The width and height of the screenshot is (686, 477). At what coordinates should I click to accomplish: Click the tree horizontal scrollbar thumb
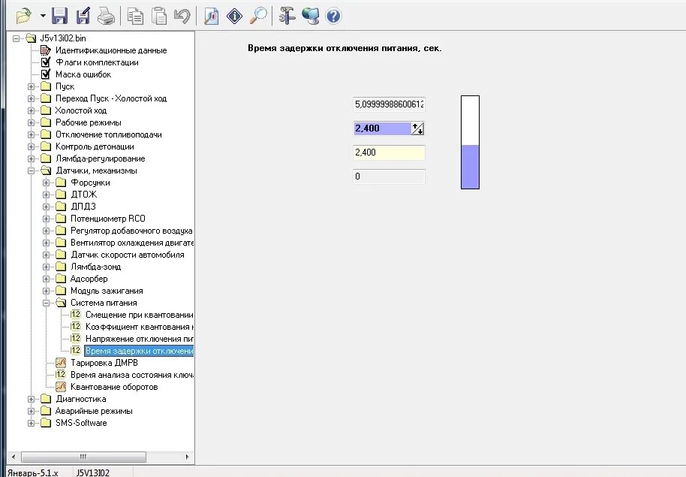click(83, 457)
